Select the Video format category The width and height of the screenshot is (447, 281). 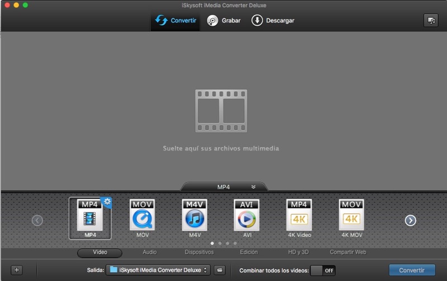100,253
